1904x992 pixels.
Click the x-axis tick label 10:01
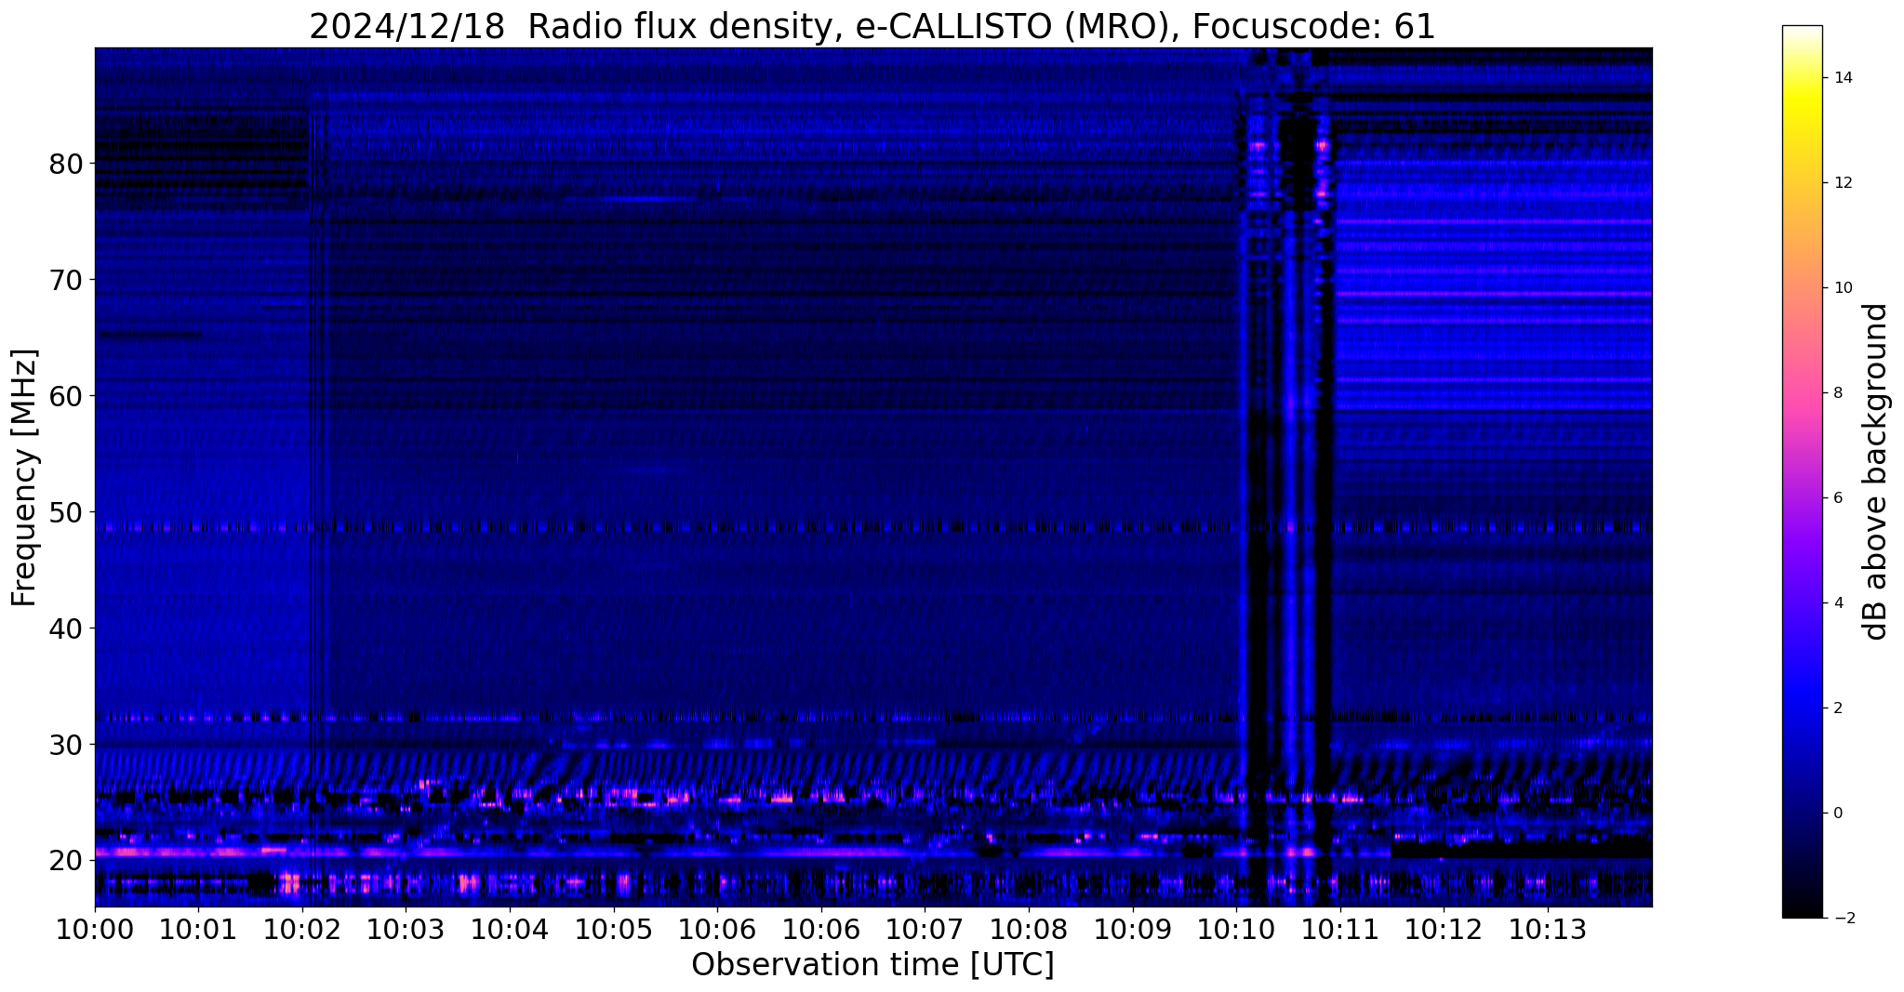click(x=198, y=930)
